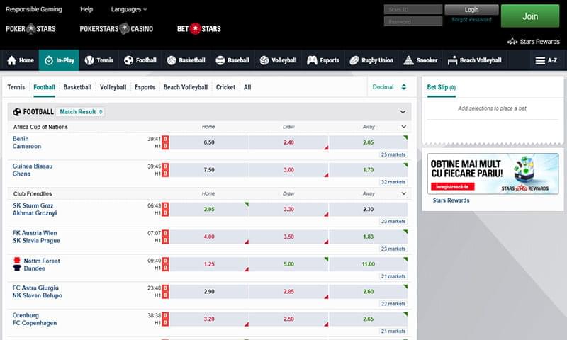Select Benin home odds 6.50
This screenshot has width=567, height=340.
tap(209, 142)
